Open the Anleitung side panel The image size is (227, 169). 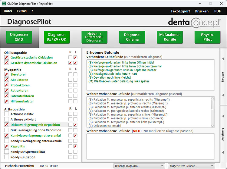pyautogui.click(x=223, y=134)
